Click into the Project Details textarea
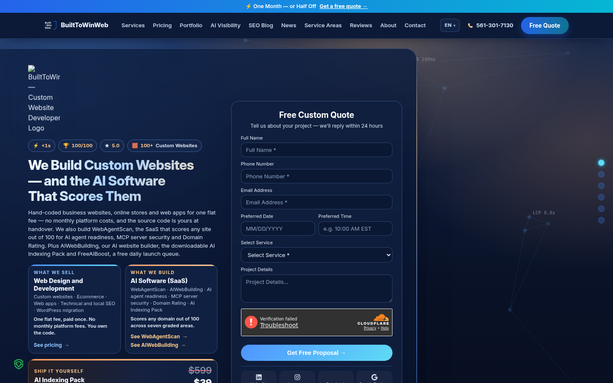Screen dimensions: 613x383 [x=317, y=289]
